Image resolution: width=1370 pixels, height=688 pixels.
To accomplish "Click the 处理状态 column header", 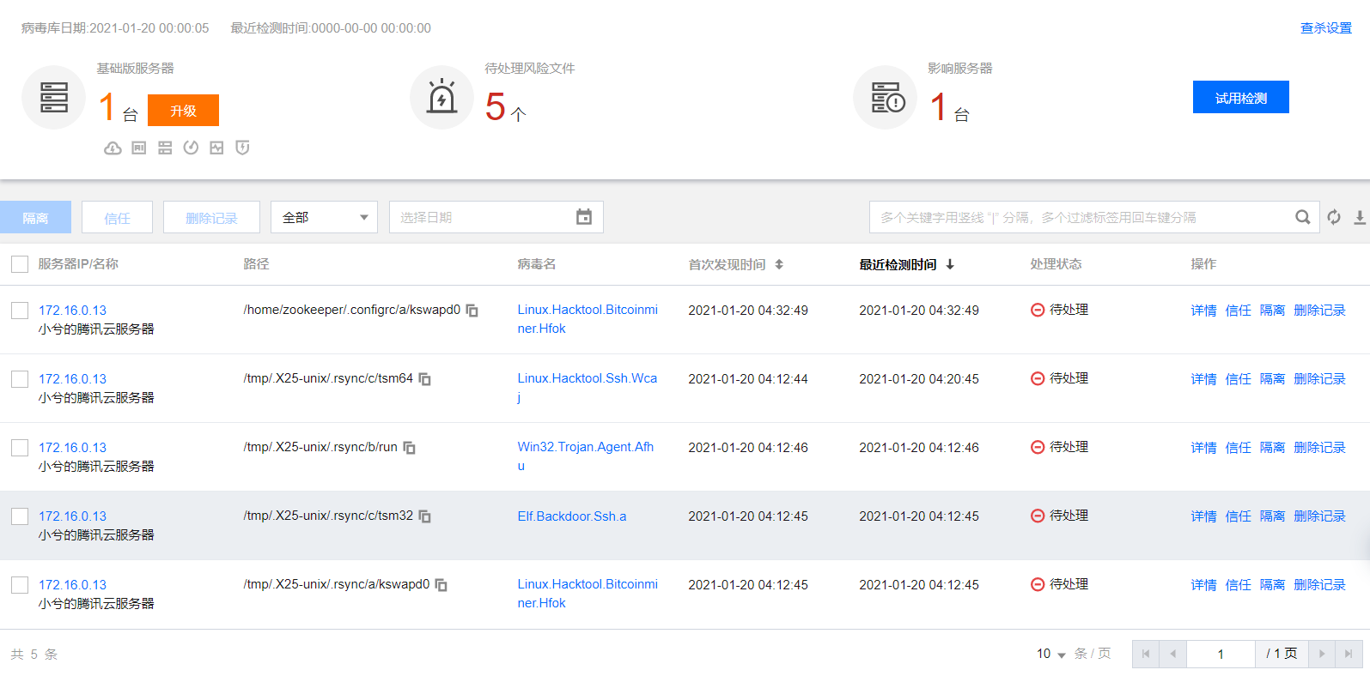I will pyautogui.click(x=1056, y=264).
